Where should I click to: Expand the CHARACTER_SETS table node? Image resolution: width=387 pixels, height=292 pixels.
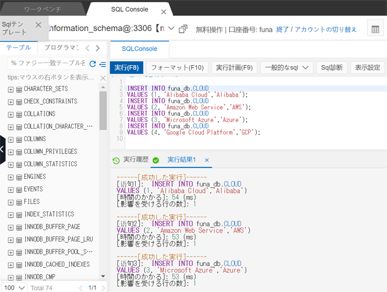coord(11,89)
